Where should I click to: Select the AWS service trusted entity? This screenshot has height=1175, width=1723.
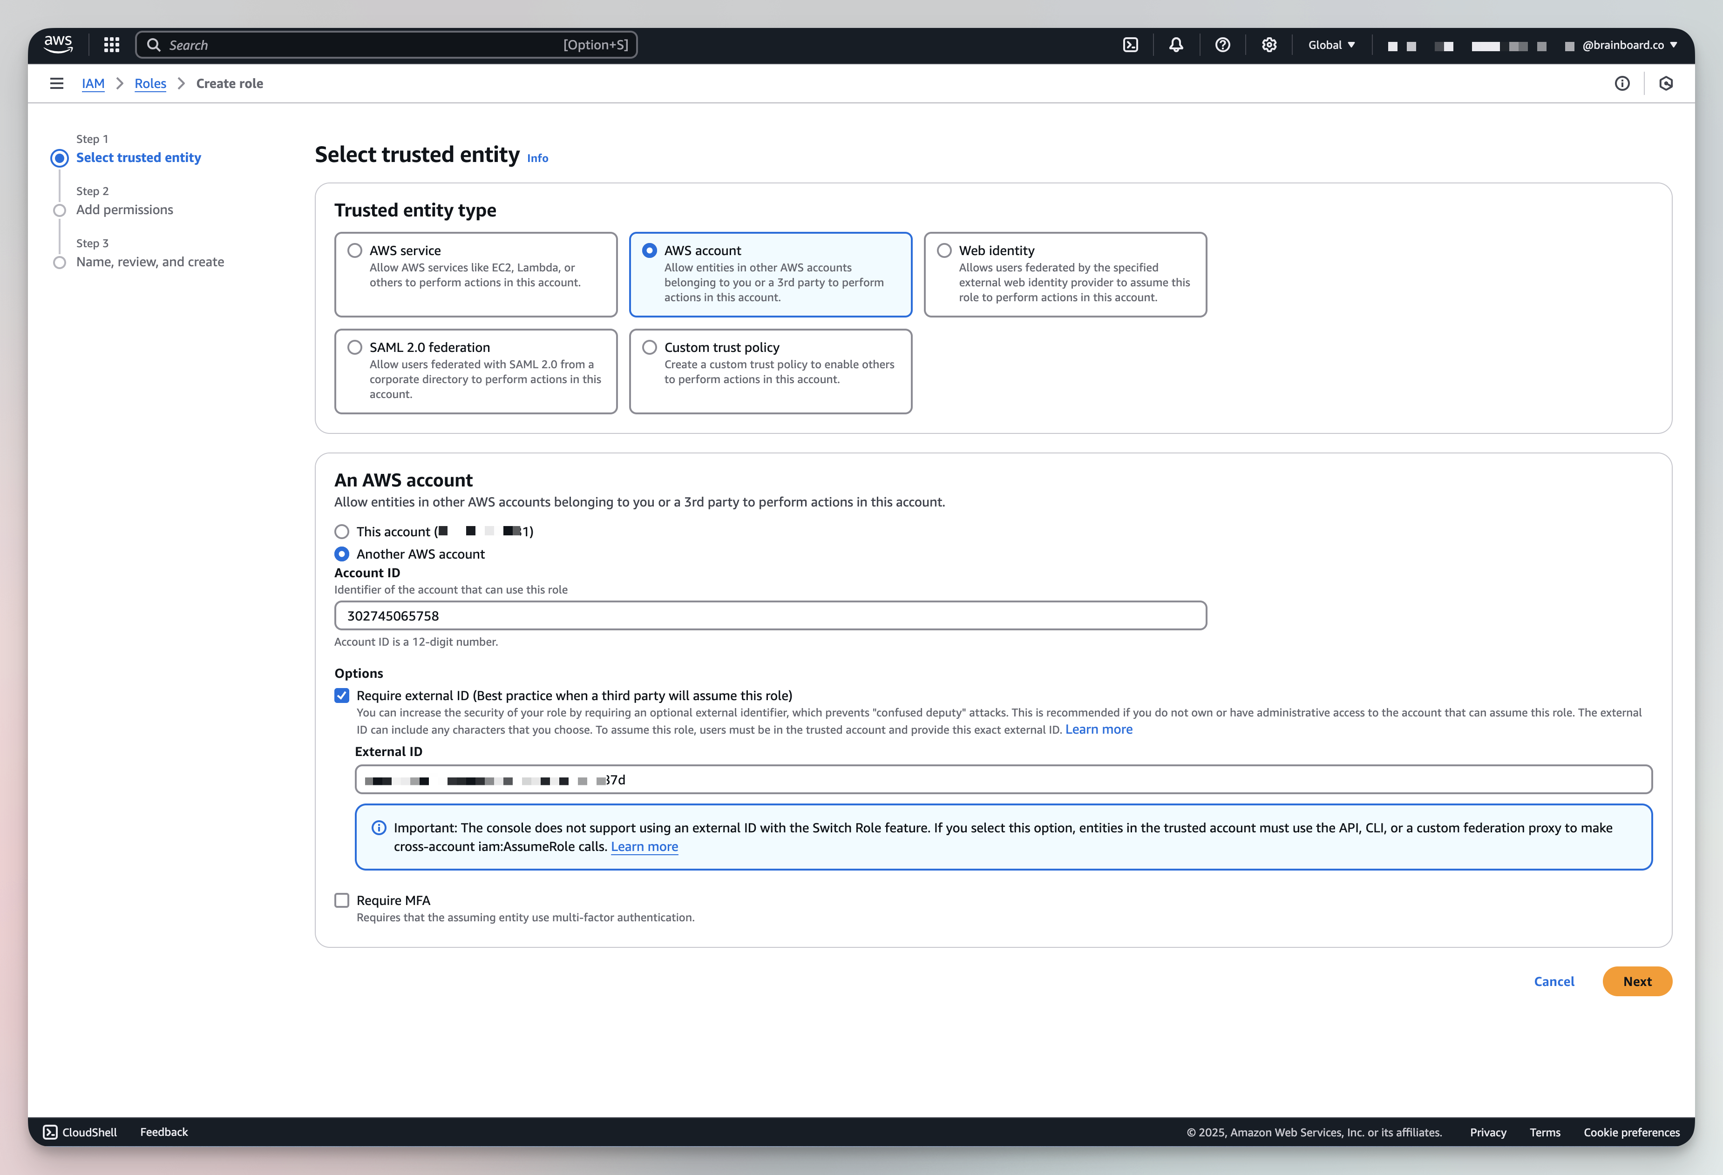pos(355,250)
